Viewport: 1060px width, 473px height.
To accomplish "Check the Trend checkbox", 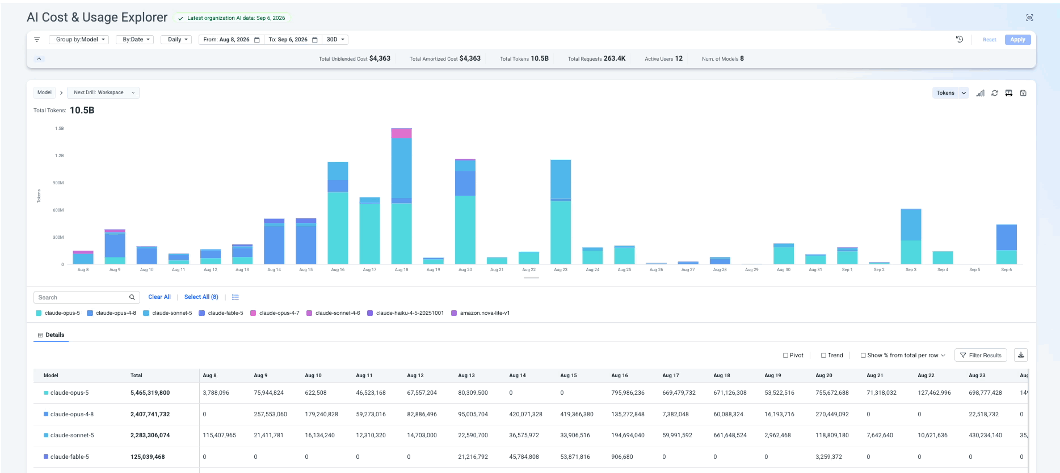I will [823, 356].
